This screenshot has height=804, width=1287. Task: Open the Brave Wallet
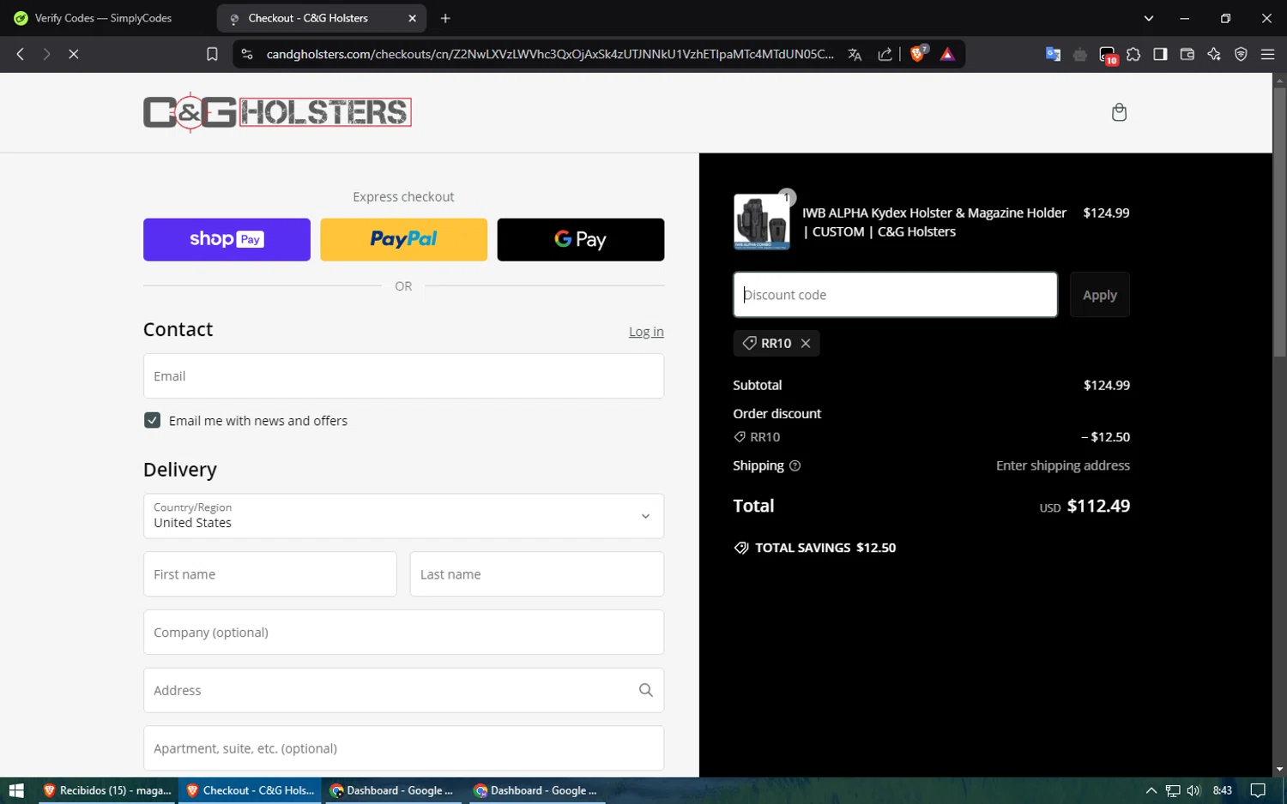[1187, 54]
